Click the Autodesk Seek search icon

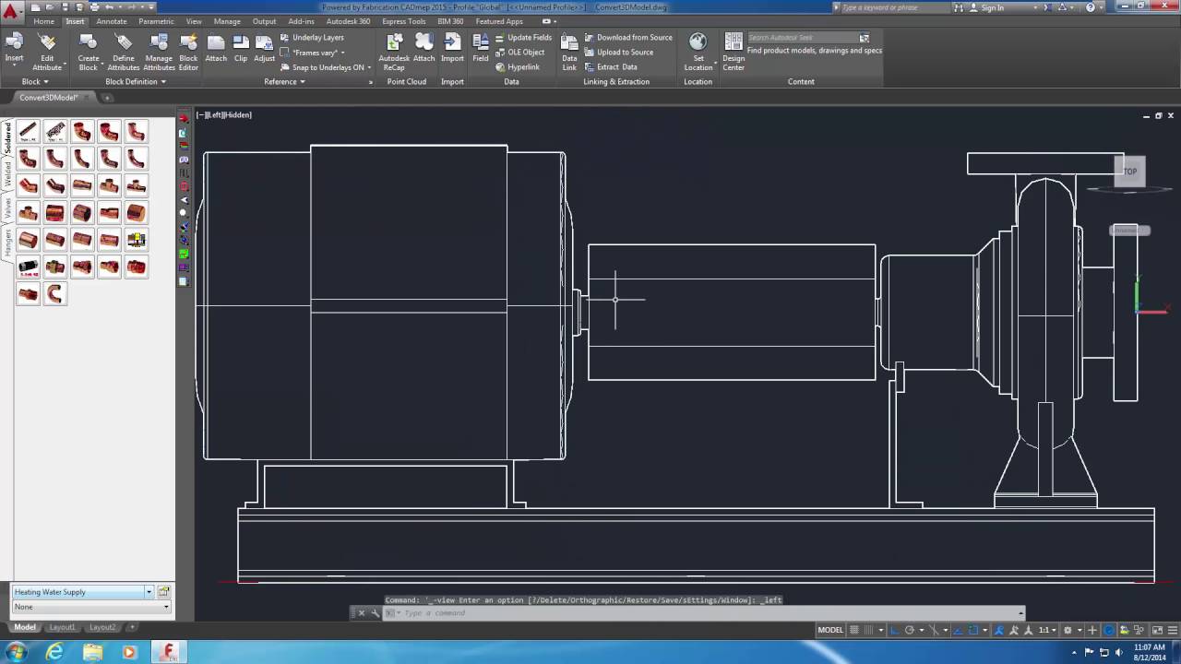[865, 38]
